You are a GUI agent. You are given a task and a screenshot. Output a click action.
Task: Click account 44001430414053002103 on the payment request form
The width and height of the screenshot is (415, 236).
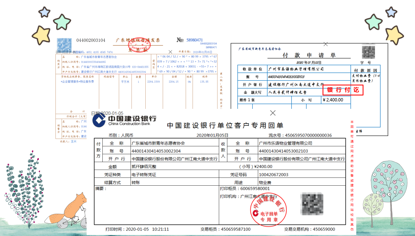[x=286, y=77]
